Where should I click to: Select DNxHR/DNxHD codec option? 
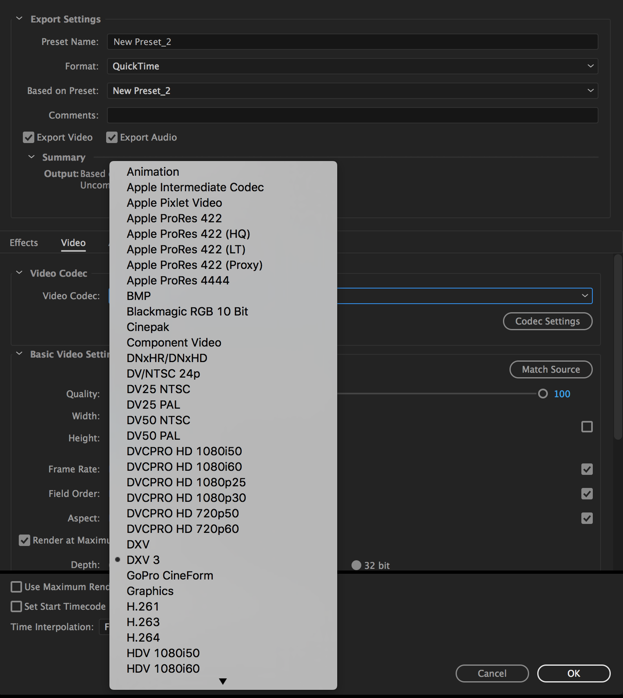pos(167,358)
